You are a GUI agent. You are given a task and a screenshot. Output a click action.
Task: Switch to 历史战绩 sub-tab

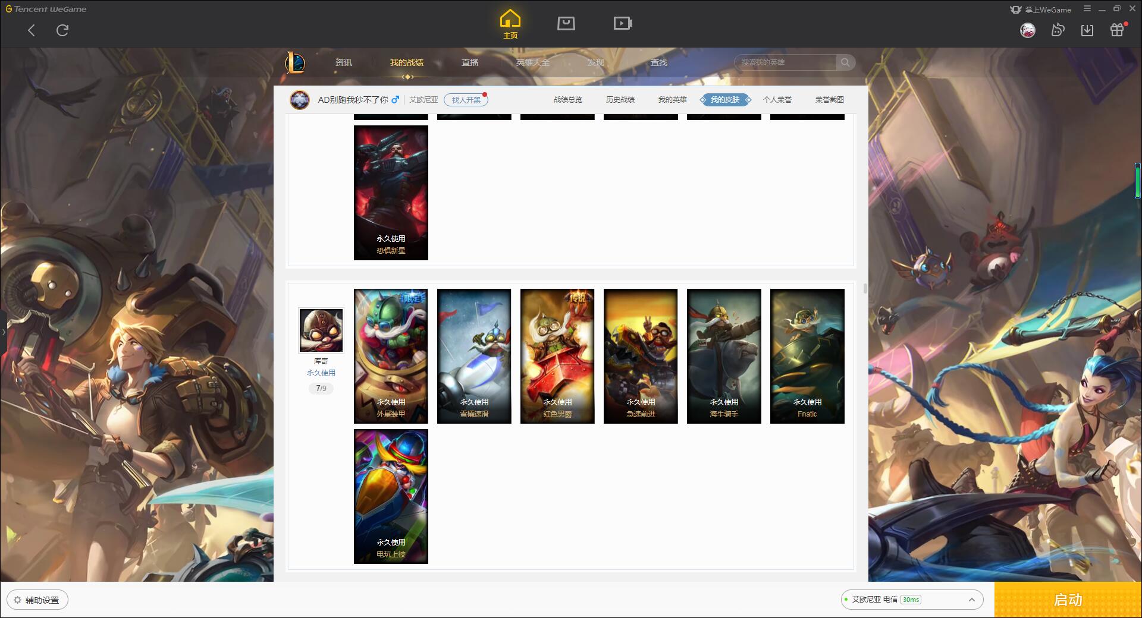click(620, 100)
